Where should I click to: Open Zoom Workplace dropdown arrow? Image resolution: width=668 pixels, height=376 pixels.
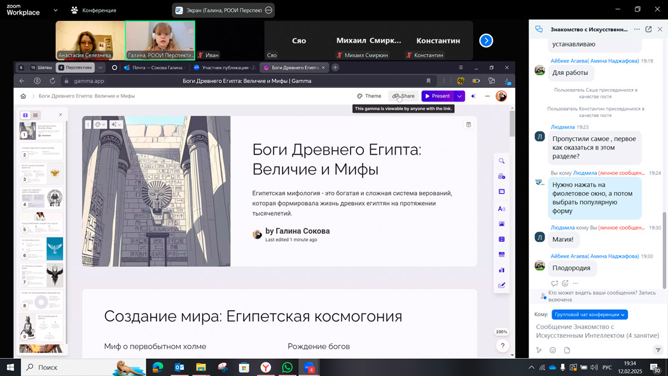(55, 10)
